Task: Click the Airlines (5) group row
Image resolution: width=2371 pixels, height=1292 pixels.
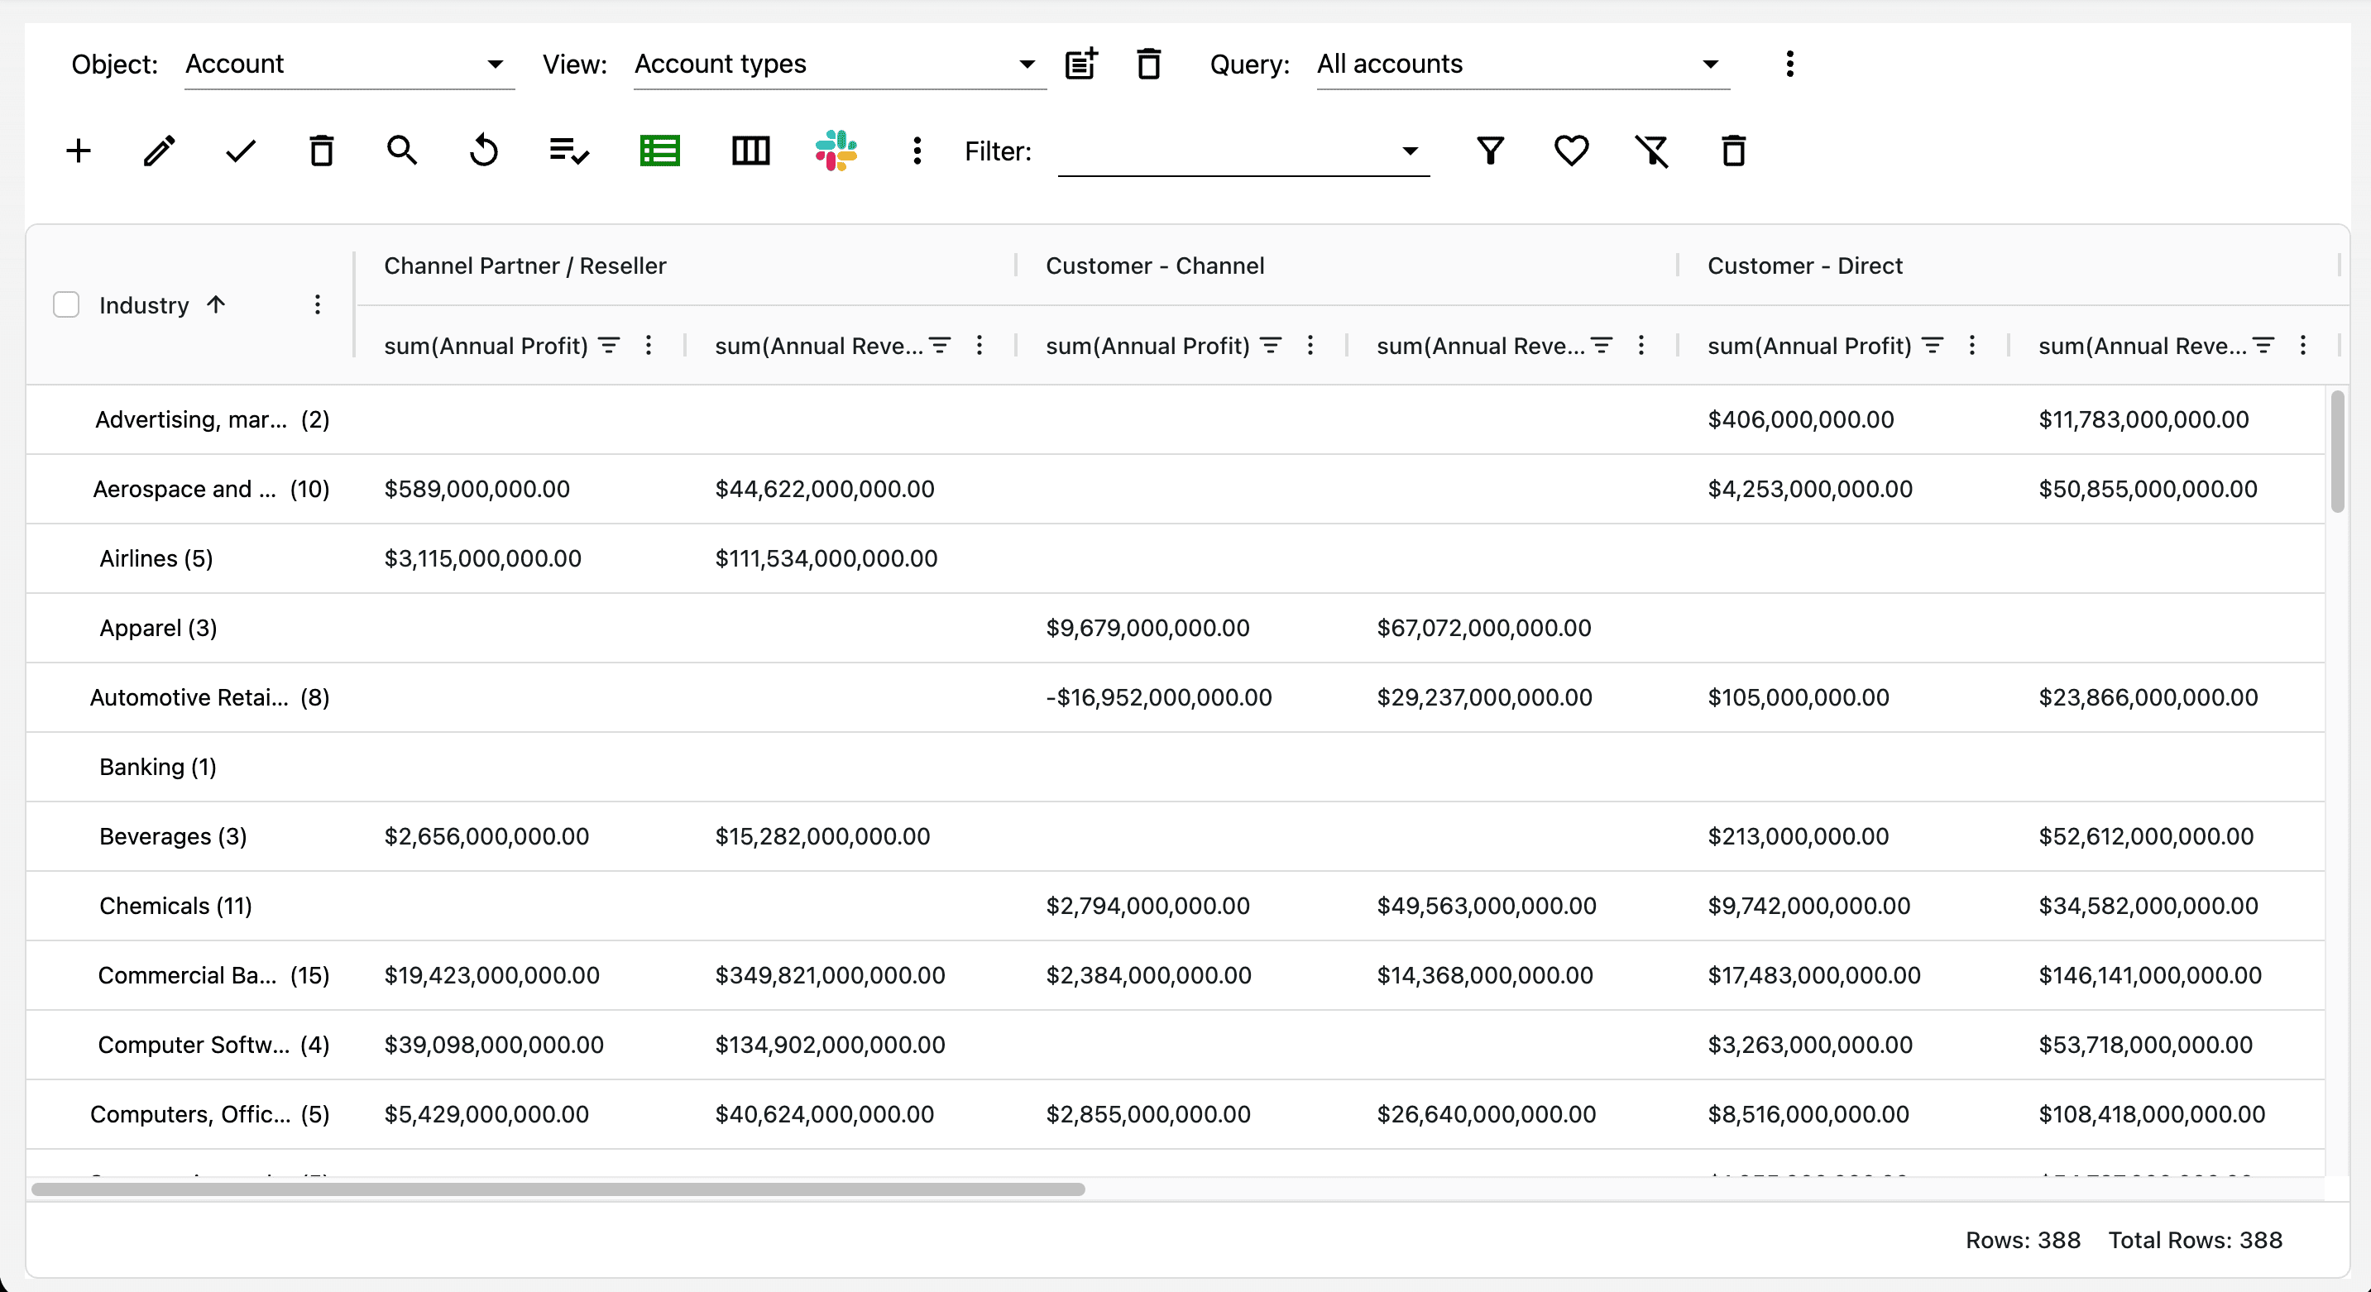Action: click(156, 558)
